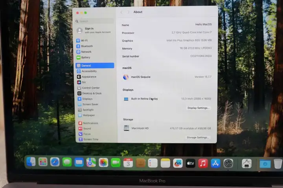Open Finder from the Dock
283x188 pixels.
pyautogui.click(x=31, y=162)
